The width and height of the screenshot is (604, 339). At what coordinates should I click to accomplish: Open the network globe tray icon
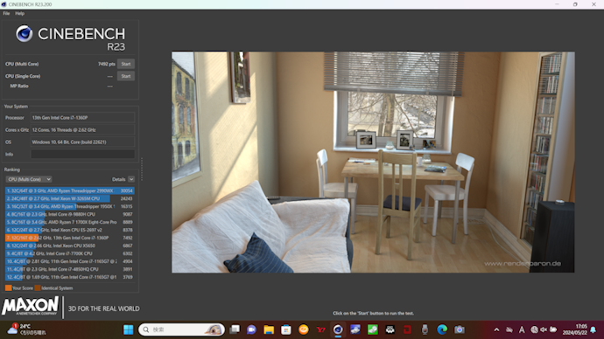click(534, 329)
